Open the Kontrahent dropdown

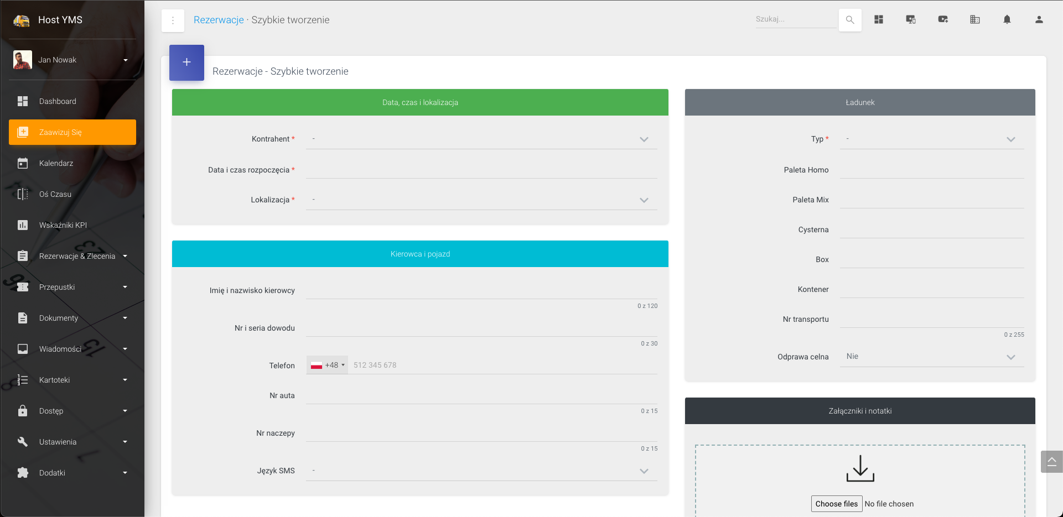[x=481, y=139]
